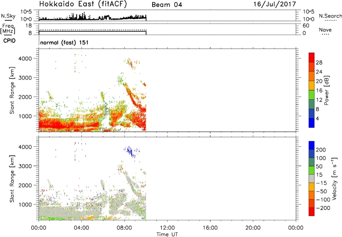Pick the light green segment of Power color bar
342x237 pixels.
coord(312,95)
